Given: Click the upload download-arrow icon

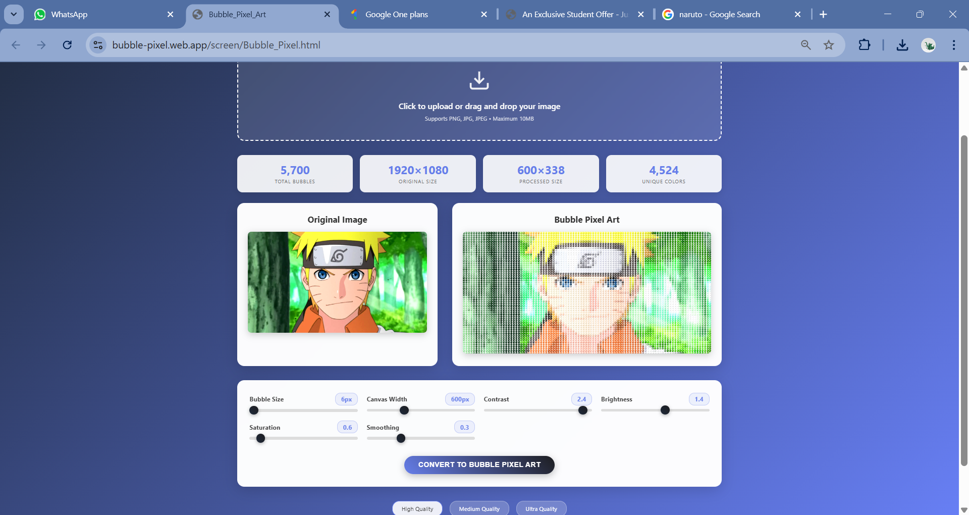Looking at the screenshot, I should [479, 81].
